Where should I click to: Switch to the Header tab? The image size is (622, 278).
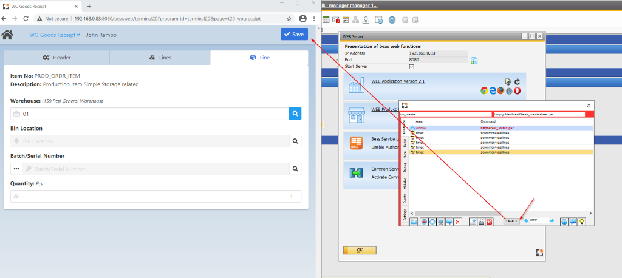[x=56, y=58]
